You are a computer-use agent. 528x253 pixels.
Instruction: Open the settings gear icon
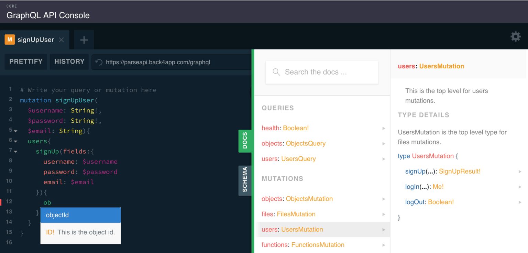[515, 36]
